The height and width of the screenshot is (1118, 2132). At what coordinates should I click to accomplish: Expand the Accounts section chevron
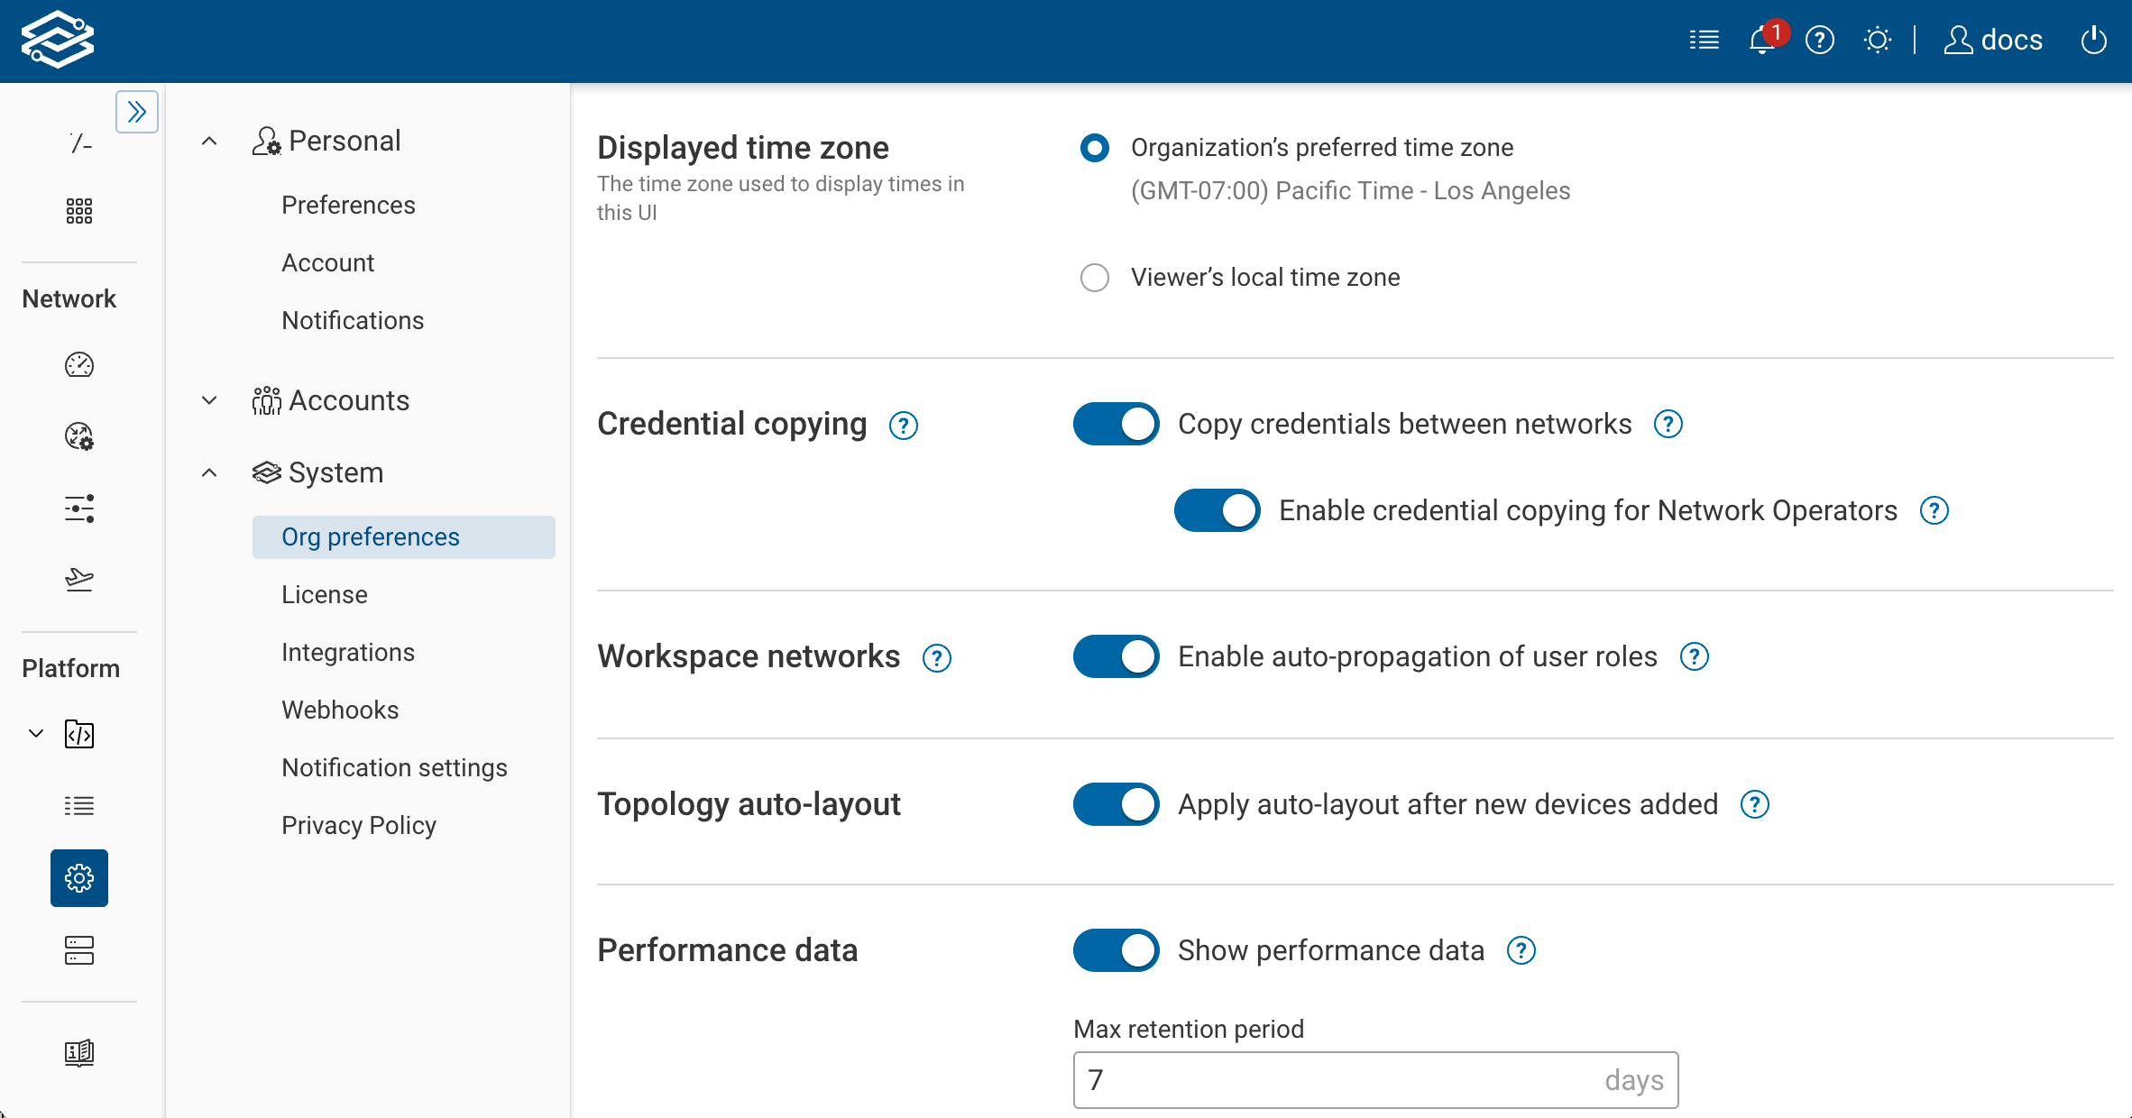pos(209,400)
